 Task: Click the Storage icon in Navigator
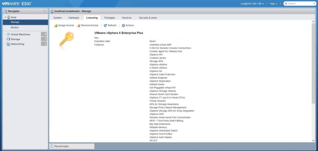[x=8, y=39]
